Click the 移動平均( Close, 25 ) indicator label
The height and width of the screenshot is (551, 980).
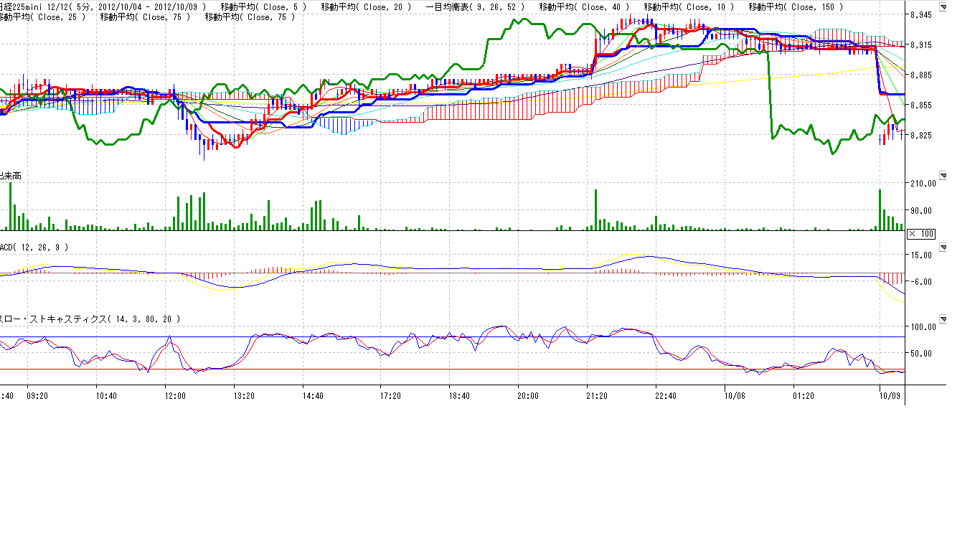click(43, 17)
